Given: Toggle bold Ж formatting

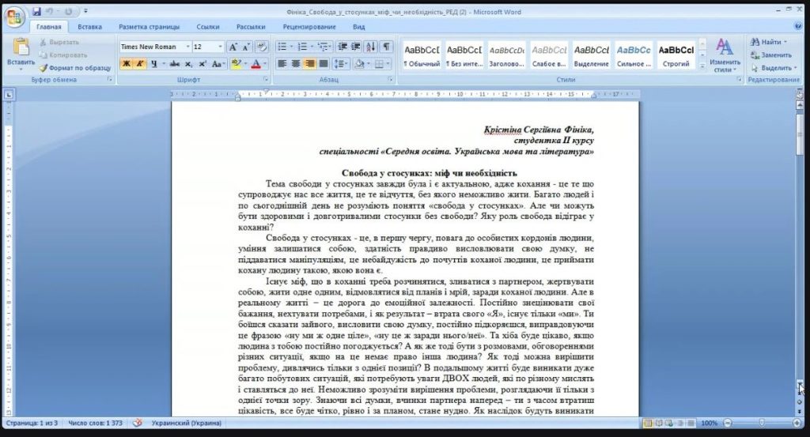Looking at the screenshot, I should point(126,63).
